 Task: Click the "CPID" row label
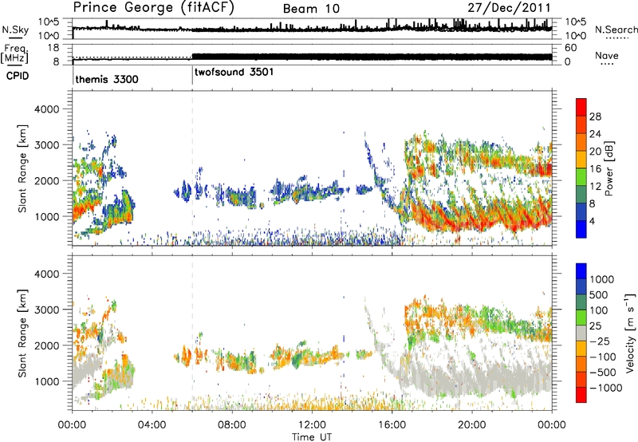click(x=18, y=76)
